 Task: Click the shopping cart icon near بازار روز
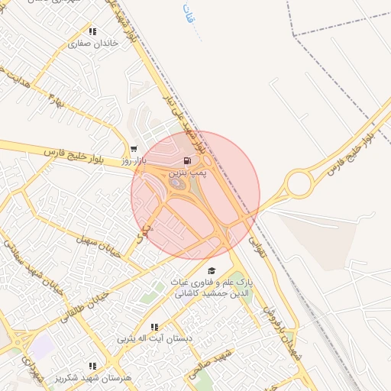pyautogui.click(x=134, y=149)
